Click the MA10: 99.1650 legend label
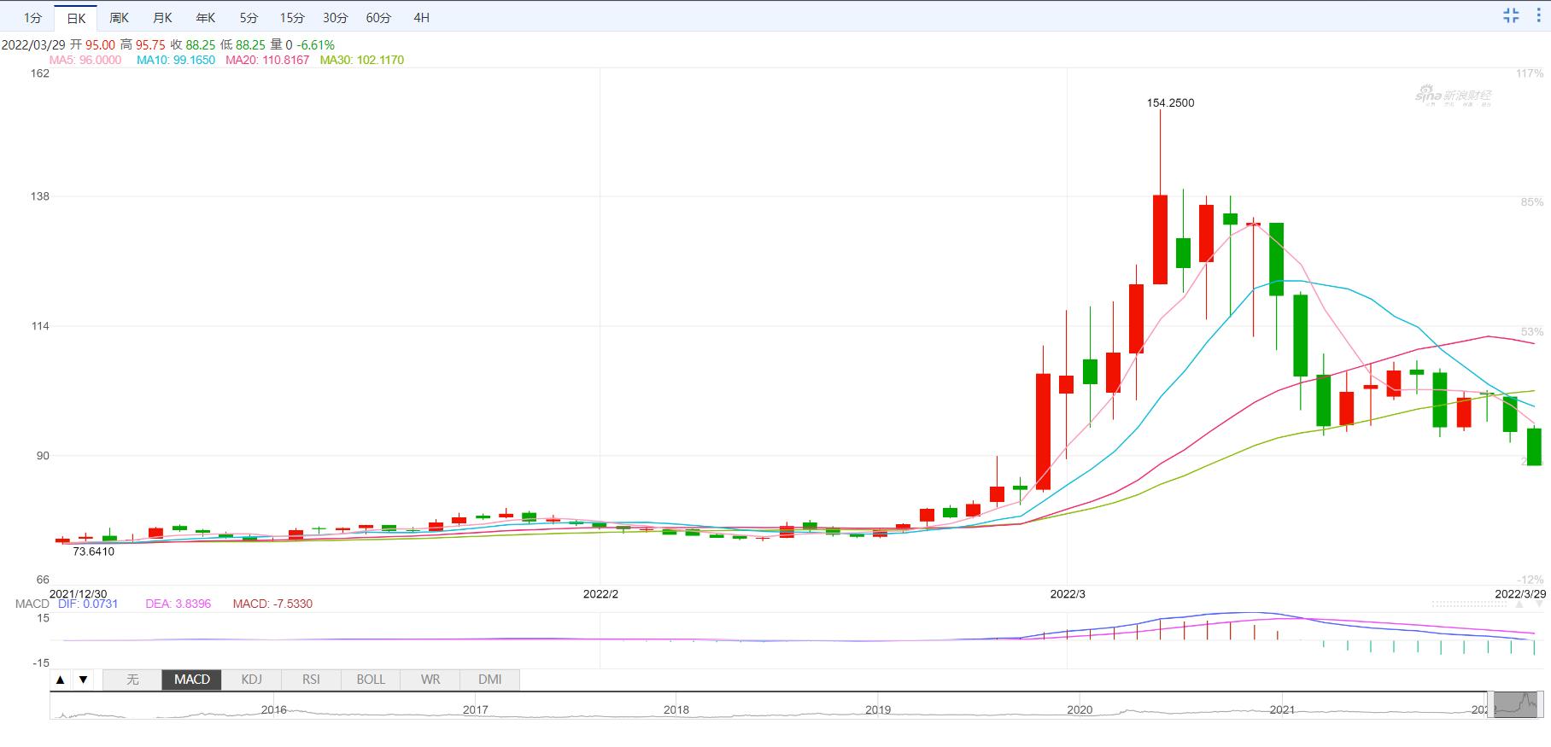The image size is (1551, 747). (x=176, y=61)
